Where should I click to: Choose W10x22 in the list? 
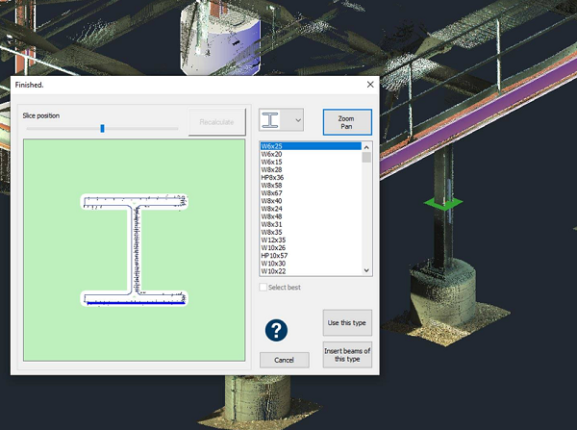click(275, 270)
